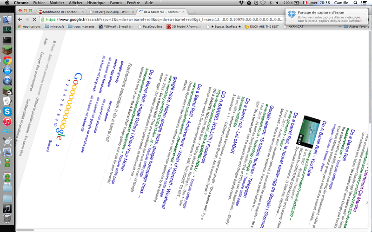Open the YOPmail bookmark
The height and width of the screenshot is (232, 372).
(x=116, y=26)
